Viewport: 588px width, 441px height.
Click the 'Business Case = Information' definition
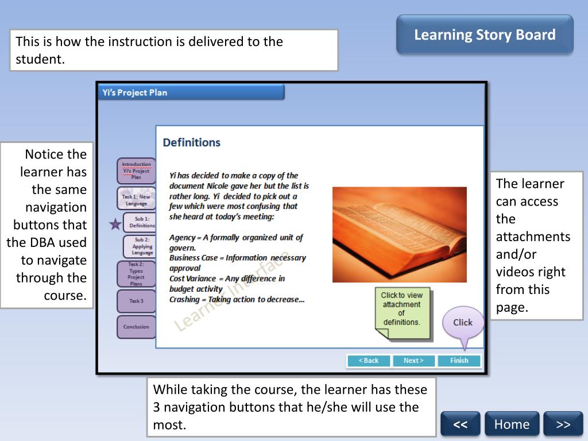[x=238, y=263]
